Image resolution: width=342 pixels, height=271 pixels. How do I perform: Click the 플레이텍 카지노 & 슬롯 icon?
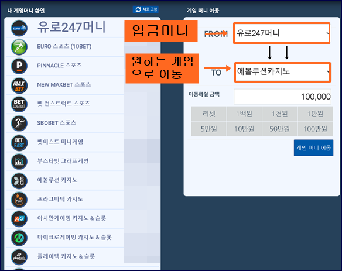point(19,257)
